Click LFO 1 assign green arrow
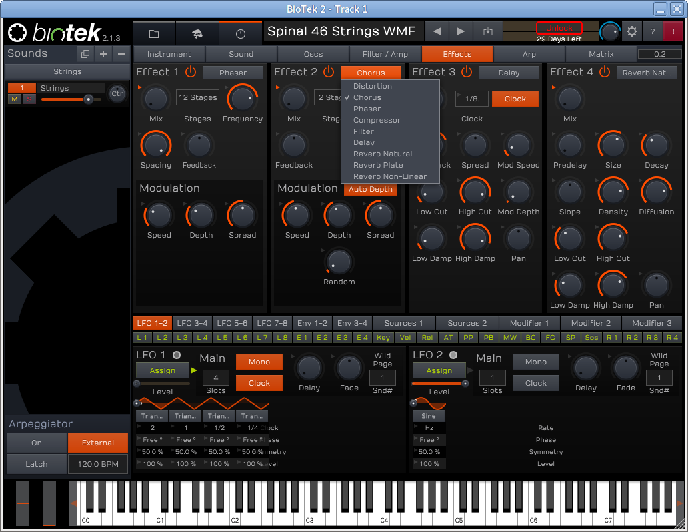 [x=193, y=370]
